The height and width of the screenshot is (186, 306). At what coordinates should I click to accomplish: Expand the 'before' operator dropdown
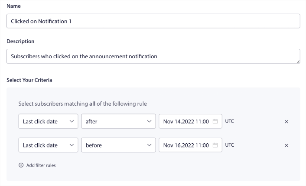pyautogui.click(x=117, y=145)
